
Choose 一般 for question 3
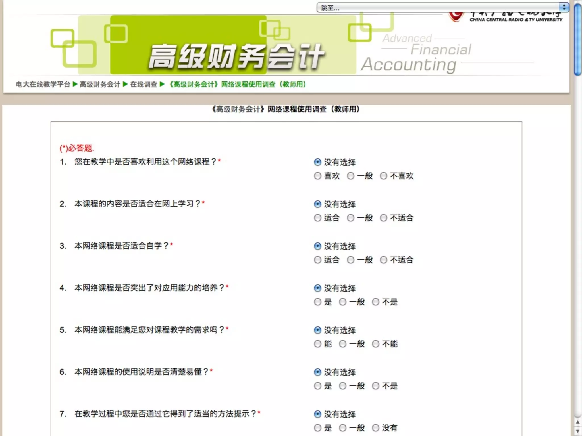(351, 260)
